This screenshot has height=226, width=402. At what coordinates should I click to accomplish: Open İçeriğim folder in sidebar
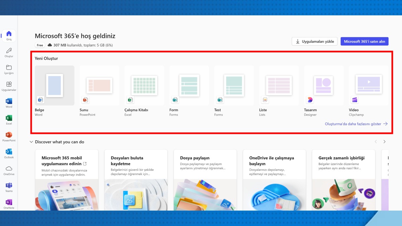(9, 69)
